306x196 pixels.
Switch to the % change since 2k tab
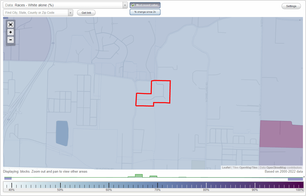tap(145, 12)
